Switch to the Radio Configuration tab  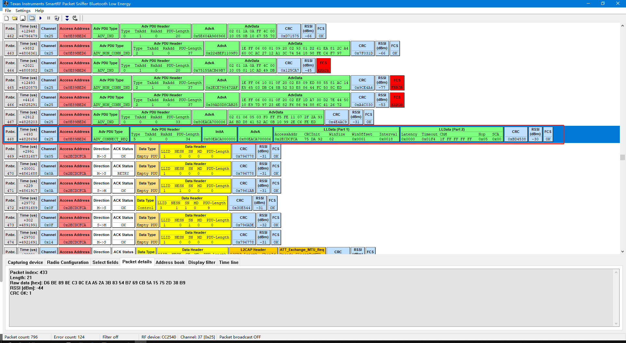tap(68, 262)
